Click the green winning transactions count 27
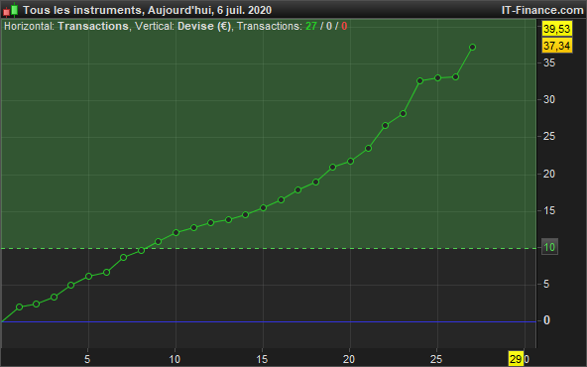Viewport: 587px width, 367px height. (x=311, y=26)
